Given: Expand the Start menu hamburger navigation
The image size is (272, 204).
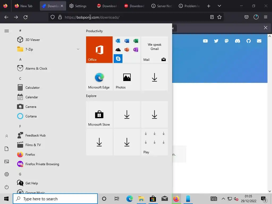Looking at the screenshot, I should pos(7,31).
